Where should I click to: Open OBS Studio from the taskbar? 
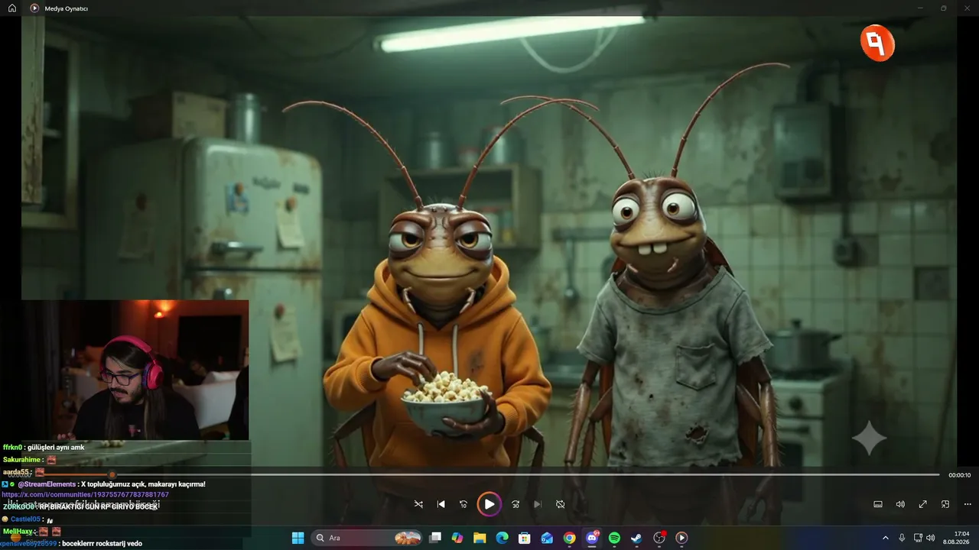click(x=659, y=538)
